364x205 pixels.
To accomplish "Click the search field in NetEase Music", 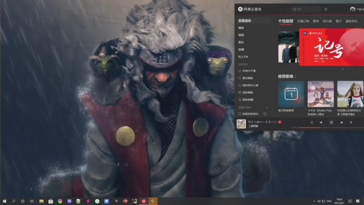I will 306,9.
